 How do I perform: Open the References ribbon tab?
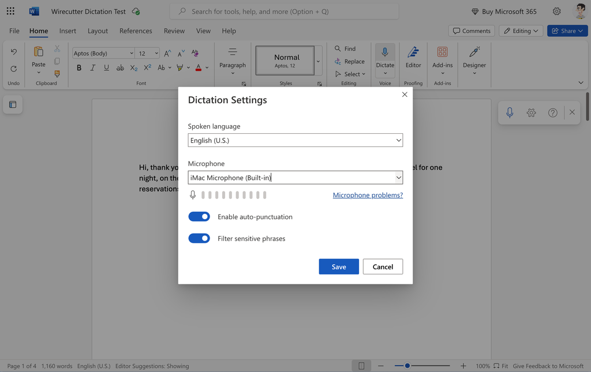136,31
